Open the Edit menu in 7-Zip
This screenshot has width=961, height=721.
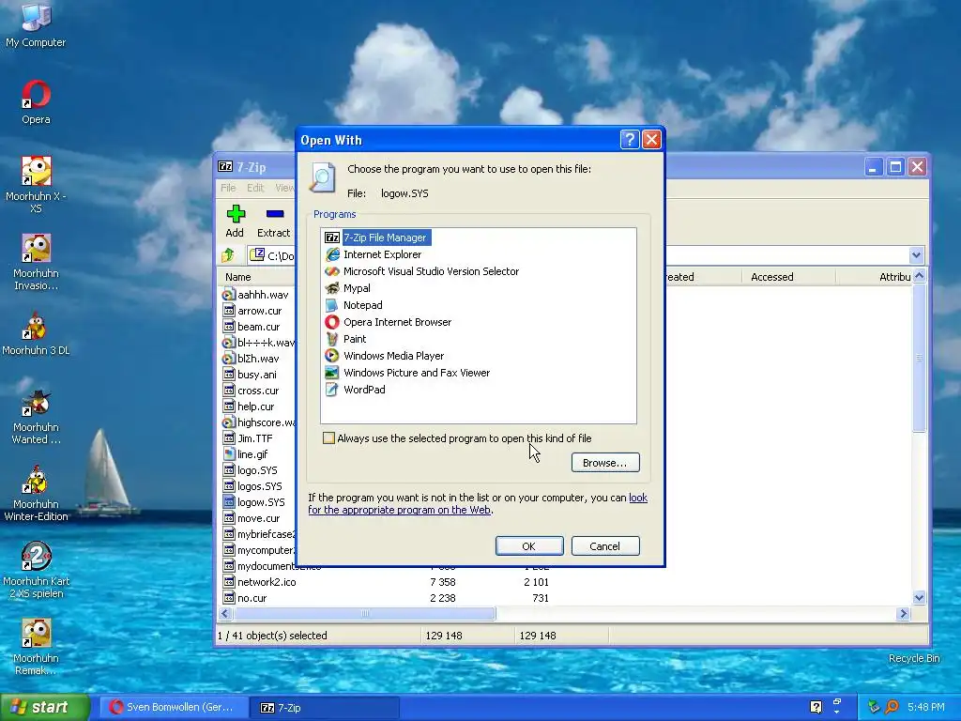coord(255,188)
